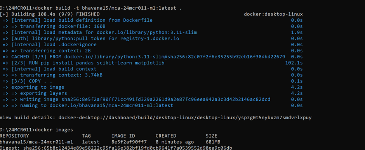The height and width of the screenshot is (150, 365).
Task: Click the 102.1s duration value
Action: click(x=294, y=63)
